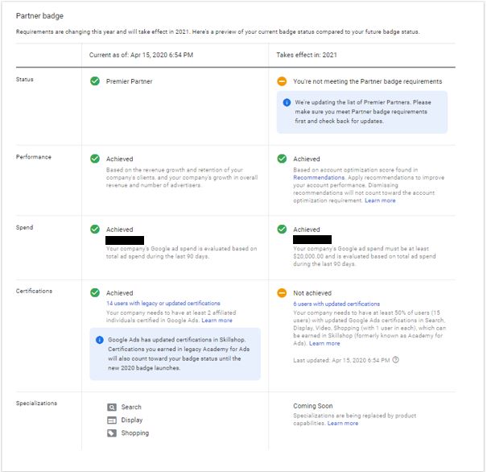Click green check icon for 2021 Performance
Image resolution: width=487 pixels, height=472 pixels.
(x=282, y=159)
